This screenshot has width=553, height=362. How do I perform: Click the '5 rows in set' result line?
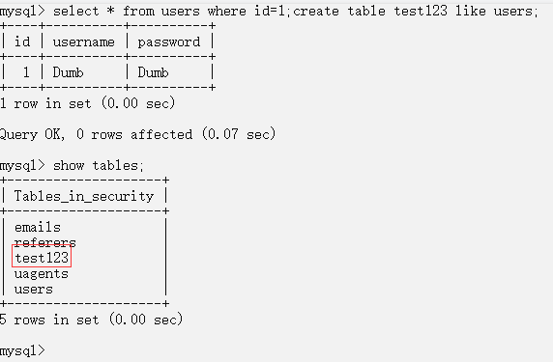click(x=49, y=320)
